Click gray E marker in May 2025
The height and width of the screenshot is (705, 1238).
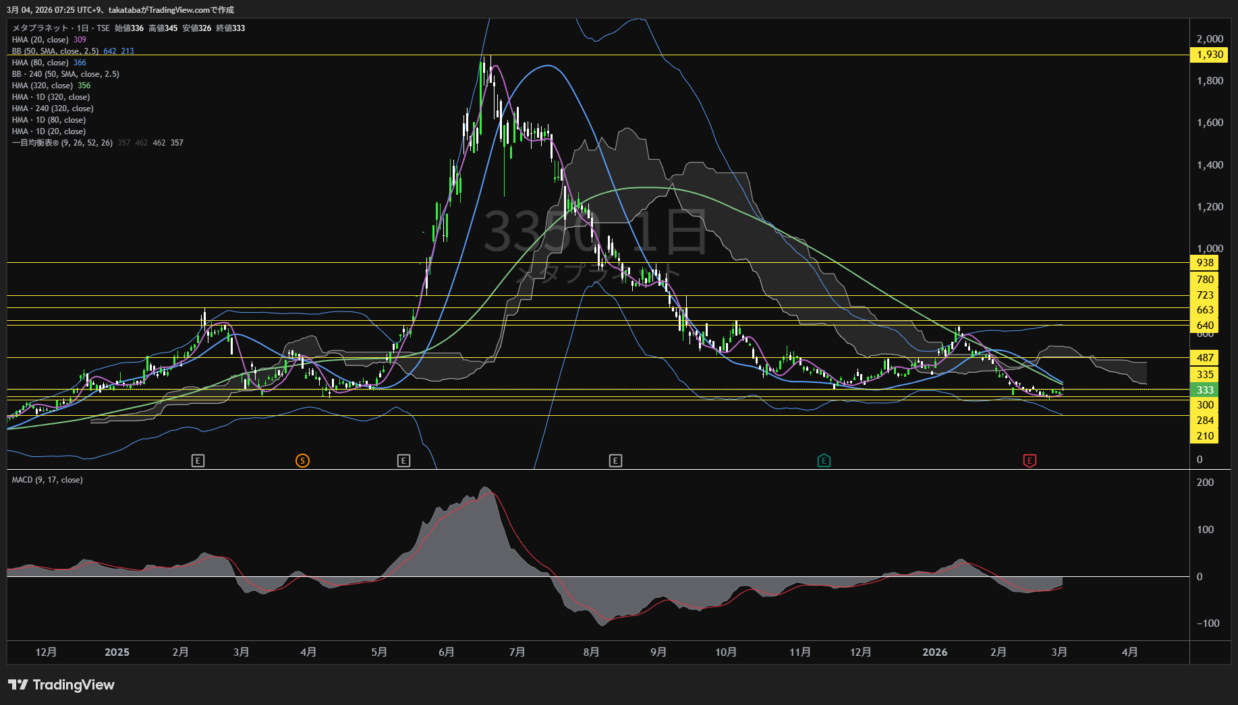pyautogui.click(x=403, y=461)
